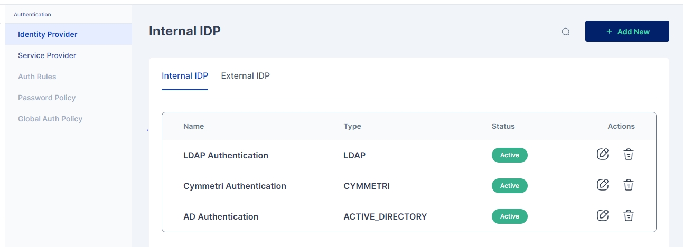Delete the AD Authentication entry
The height and width of the screenshot is (247, 683).
pyautogui.click(x=628, y=215)
